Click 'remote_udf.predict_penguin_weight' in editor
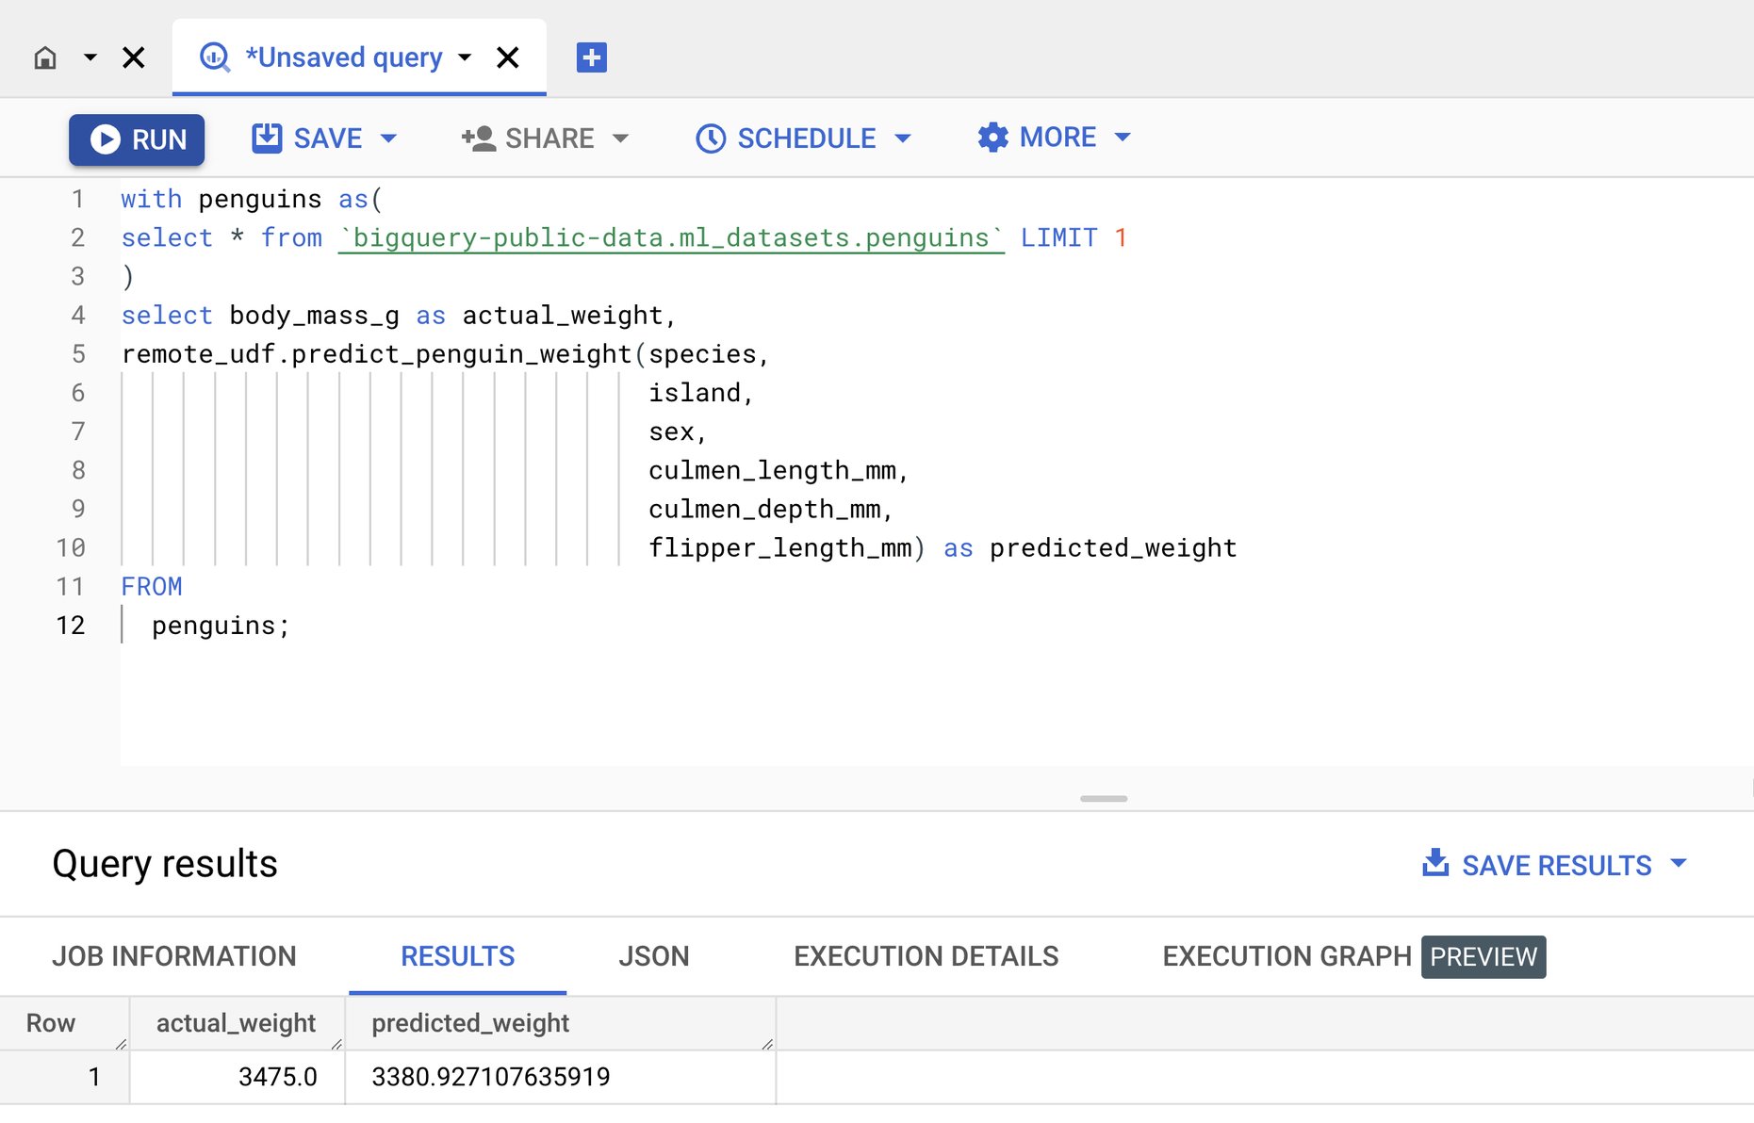The width and height of the screenshot is (1754, 1123). tap(376, 354)
